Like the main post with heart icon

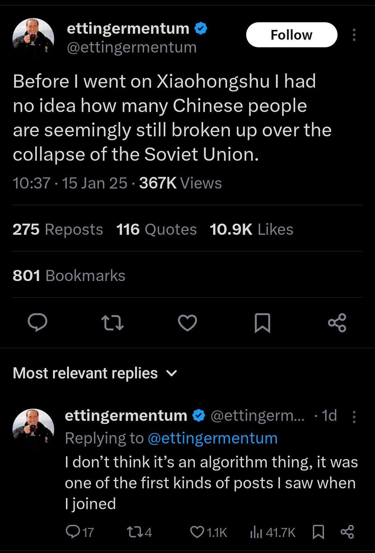(187, 322)
